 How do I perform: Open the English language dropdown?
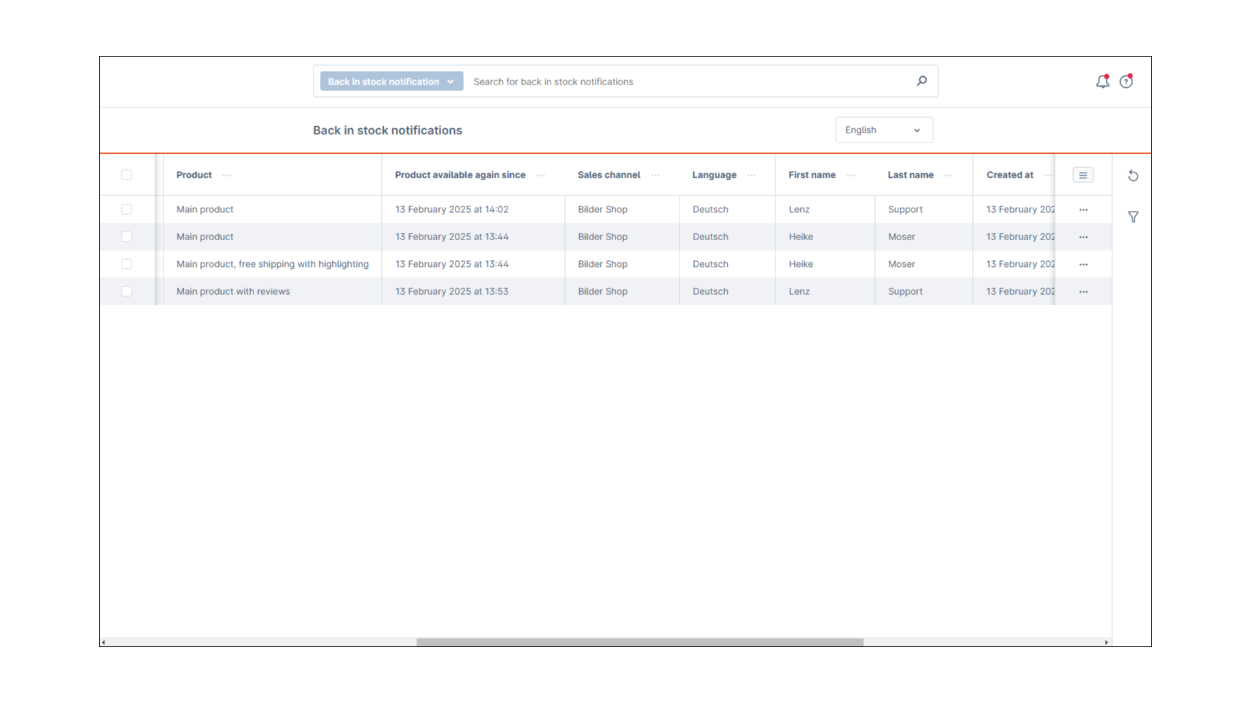884,130
